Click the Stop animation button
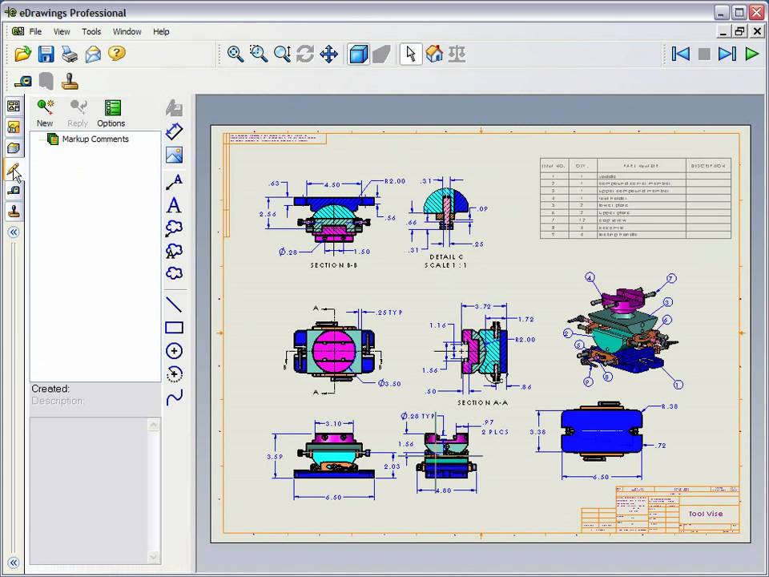Viewport: 769px width, 577px height. click(x=704, y=54)
